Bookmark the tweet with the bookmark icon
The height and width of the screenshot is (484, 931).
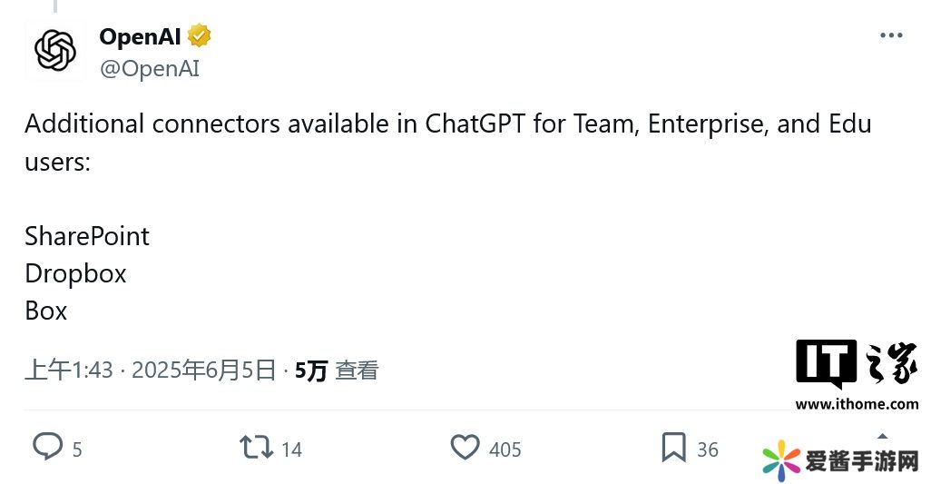click(x=673, y=447)
